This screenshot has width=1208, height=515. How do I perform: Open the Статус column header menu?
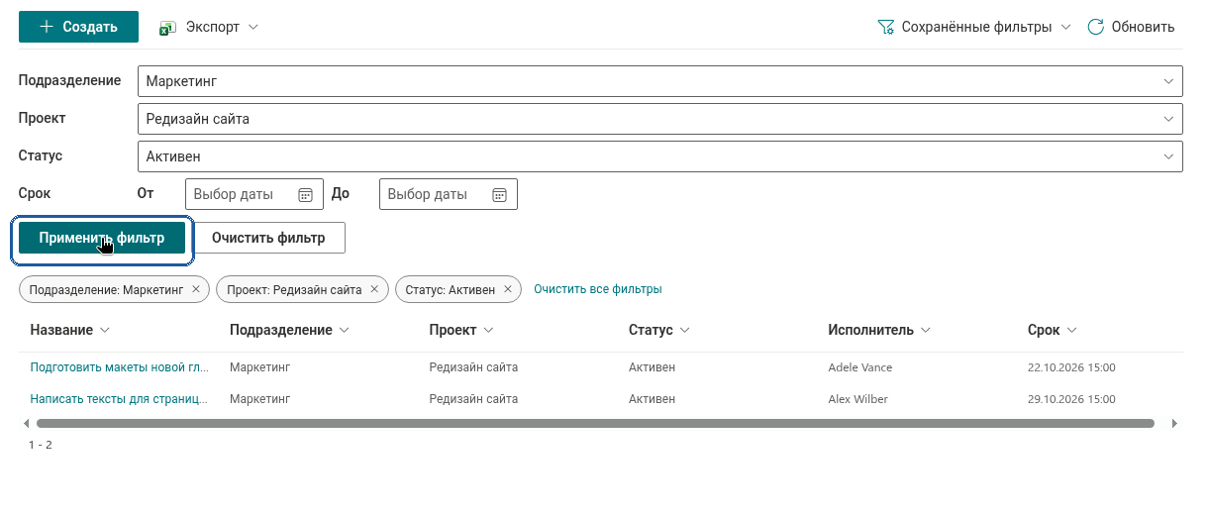[658, 330]
